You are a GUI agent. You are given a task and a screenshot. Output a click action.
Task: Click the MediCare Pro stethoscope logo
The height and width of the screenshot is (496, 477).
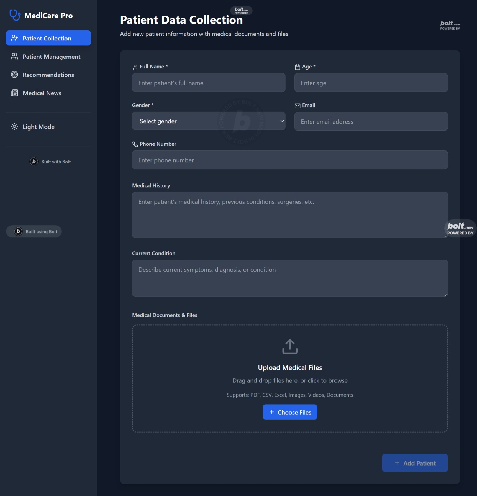click(15, 15)
